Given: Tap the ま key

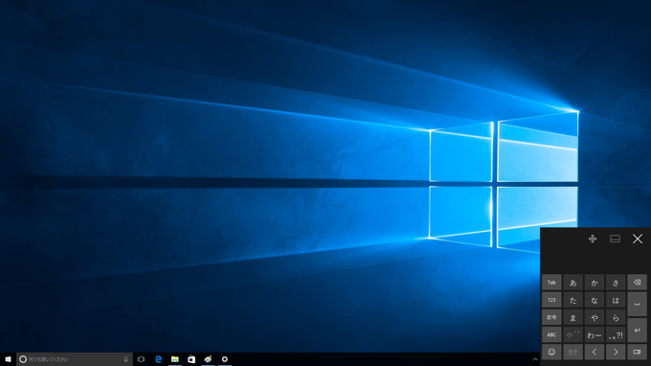Looking at the screenshot, I should pos(572,317).
